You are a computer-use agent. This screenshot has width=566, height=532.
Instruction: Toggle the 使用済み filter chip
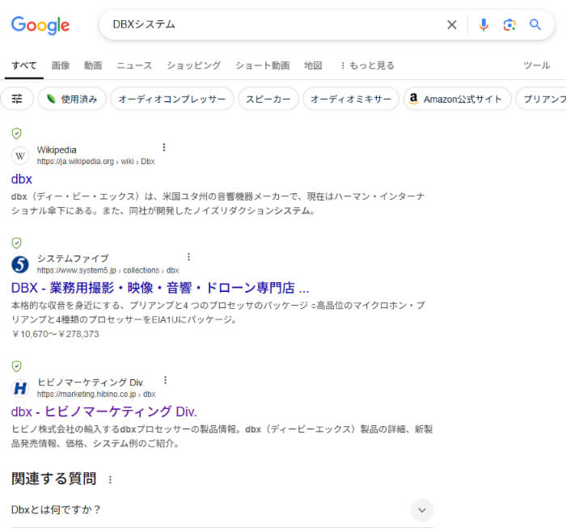(71, 99)
